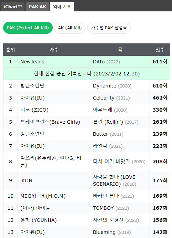Screen dimensions: 172x238
Task: Click the 횟수 column header
Action: pos(160,50)
